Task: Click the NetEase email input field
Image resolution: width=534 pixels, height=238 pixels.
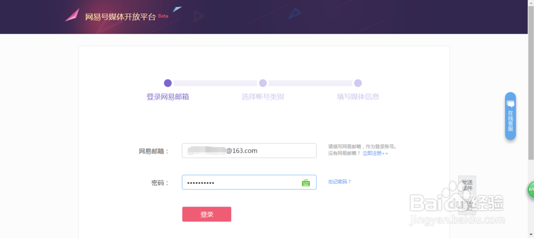Action: pyautogui.click(x=249, y=151)
